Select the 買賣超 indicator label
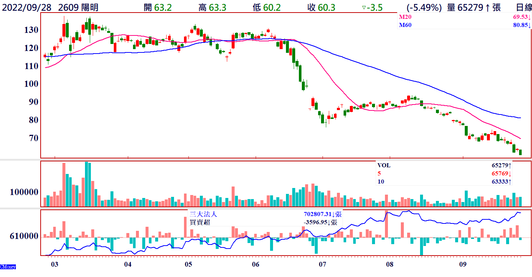Viewport: 532px width, 277px height. [199, 222]
